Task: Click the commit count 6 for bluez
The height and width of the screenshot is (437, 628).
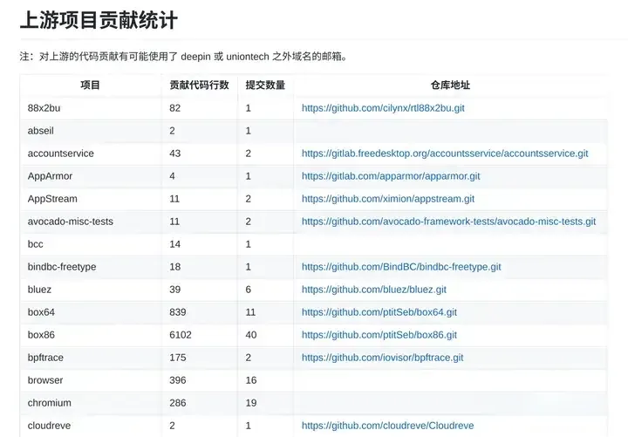Action: coord(249,290)
